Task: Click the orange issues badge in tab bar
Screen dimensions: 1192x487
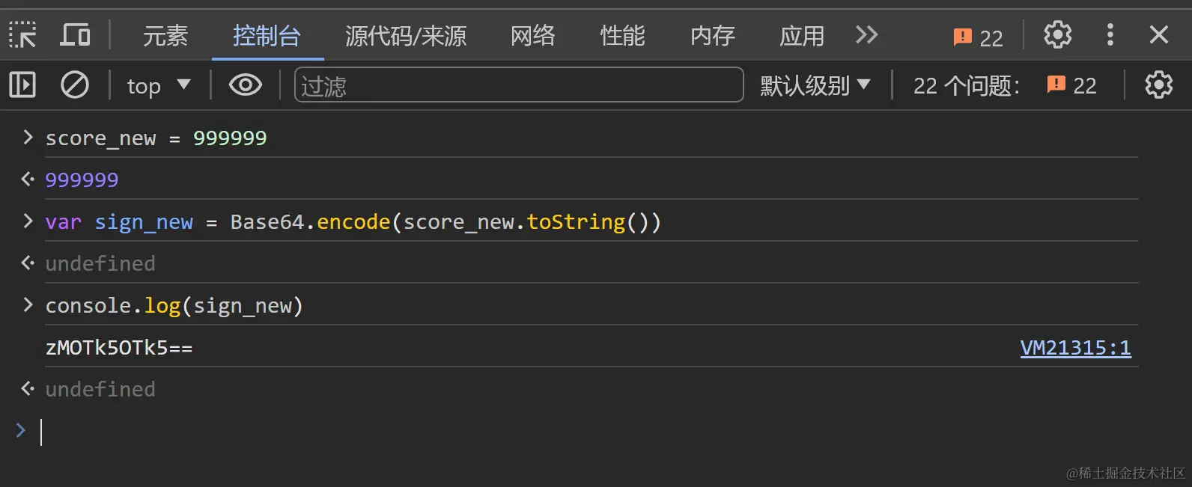Action: click(977, 37)
